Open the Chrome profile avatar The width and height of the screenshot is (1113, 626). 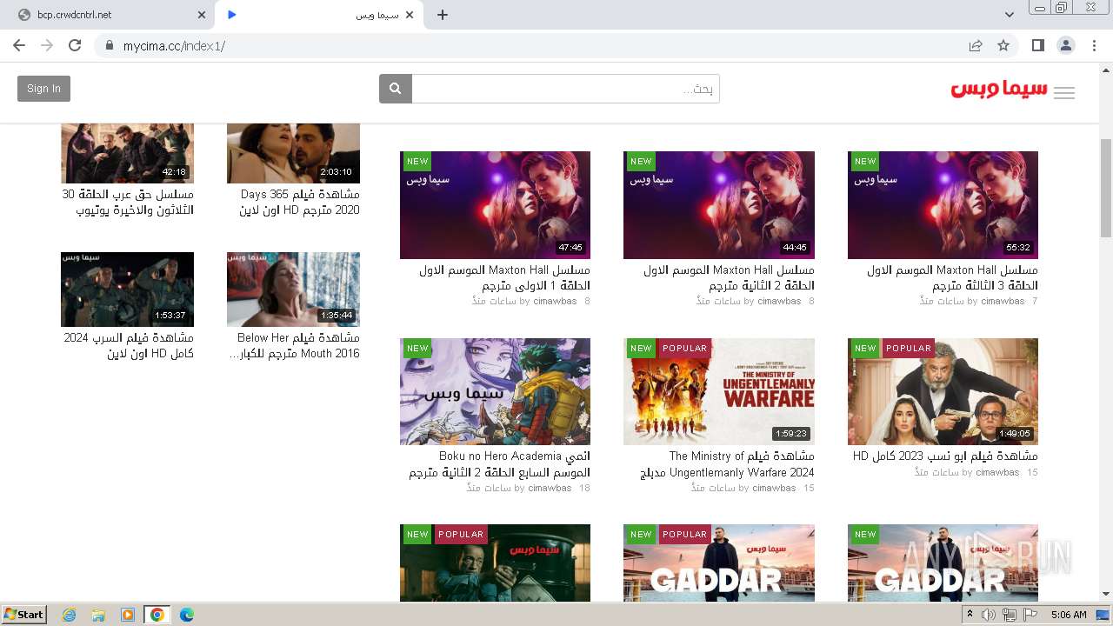(1066, 45)
